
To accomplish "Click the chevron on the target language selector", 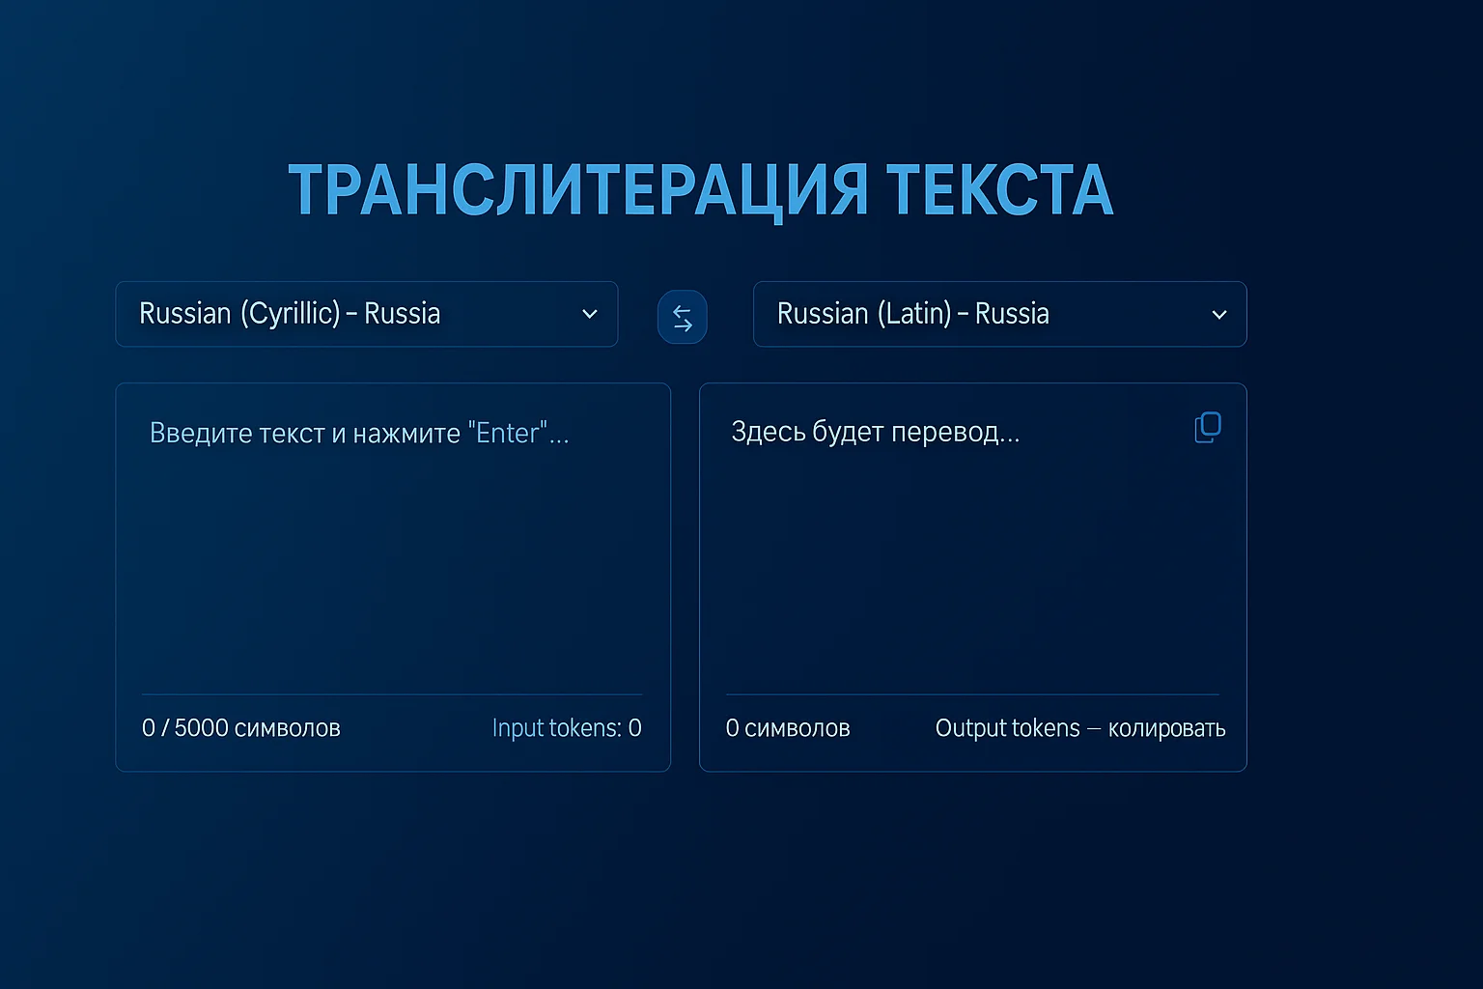I will [1218, 314].
